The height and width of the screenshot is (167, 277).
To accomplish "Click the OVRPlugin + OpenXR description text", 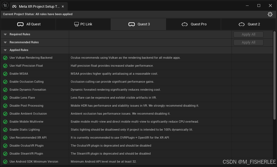I will 120,138.
